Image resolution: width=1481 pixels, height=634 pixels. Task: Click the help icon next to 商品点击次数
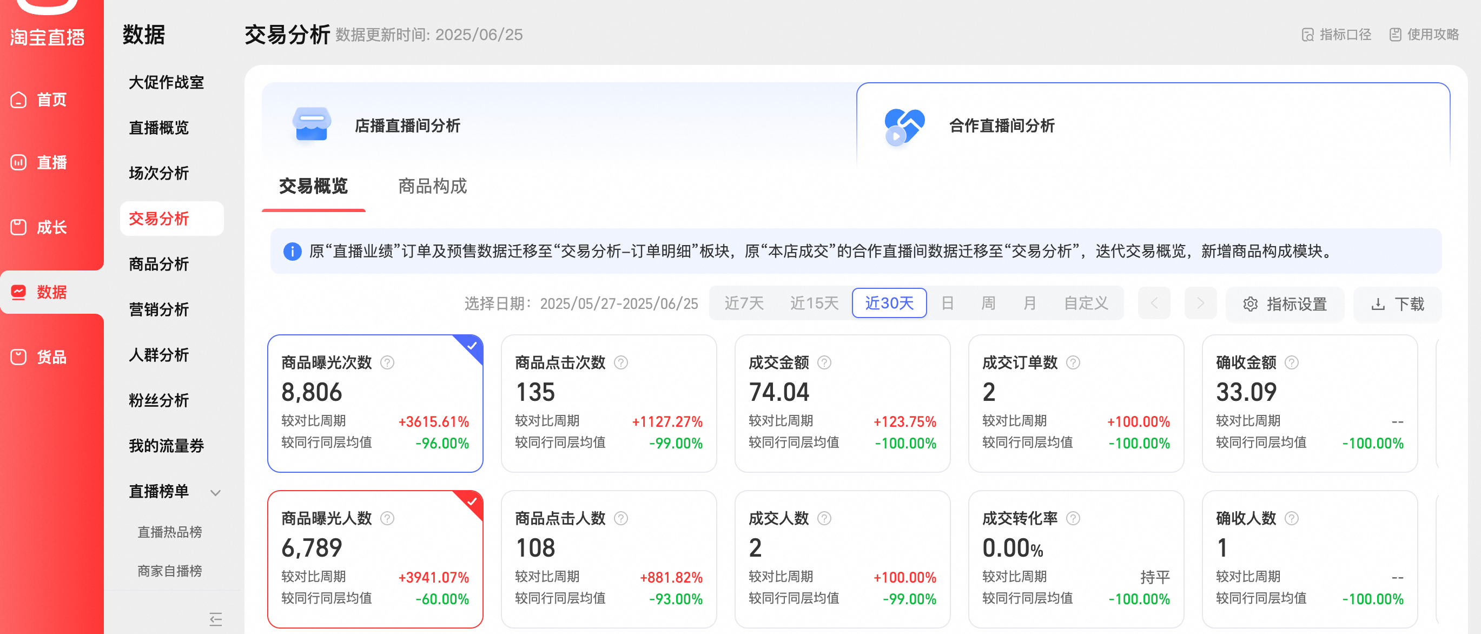pyautogui.click(x=621, y=362)
